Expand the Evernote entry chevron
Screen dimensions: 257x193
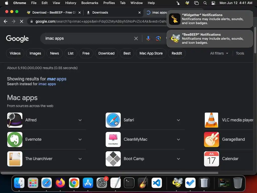click(x=80, y=139)
